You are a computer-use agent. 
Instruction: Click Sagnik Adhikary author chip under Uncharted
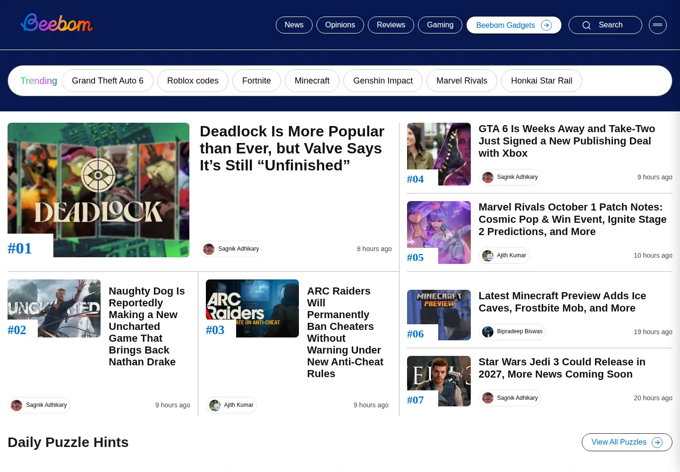(39, 405)
